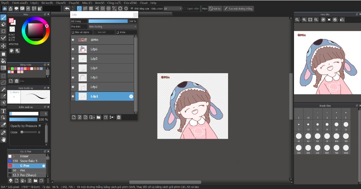
Task: Open snap settings gear in the toolbar
Action: click(126, 8)
